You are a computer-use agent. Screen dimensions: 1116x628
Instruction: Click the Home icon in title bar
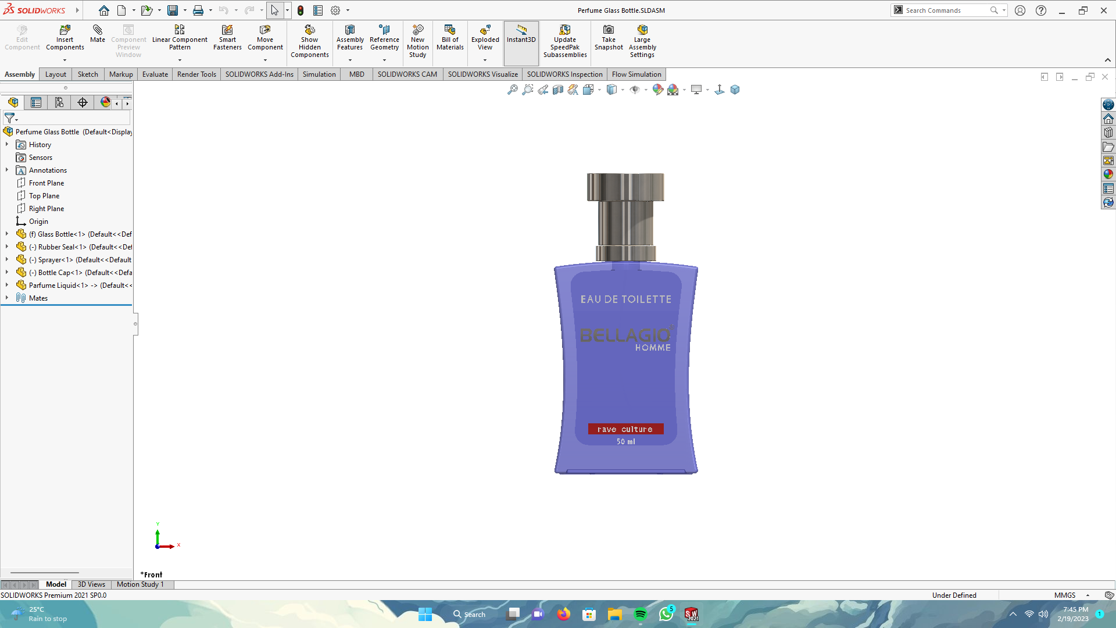[103, 10]
